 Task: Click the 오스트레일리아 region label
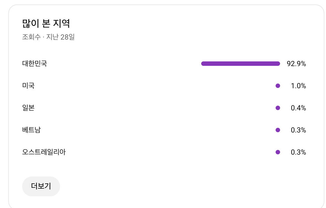pyautogui.click(x=44, y=152)
